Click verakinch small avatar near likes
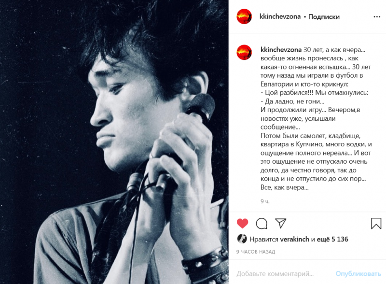The height and width of the screenshot is (284, 386). click(242, 239)
